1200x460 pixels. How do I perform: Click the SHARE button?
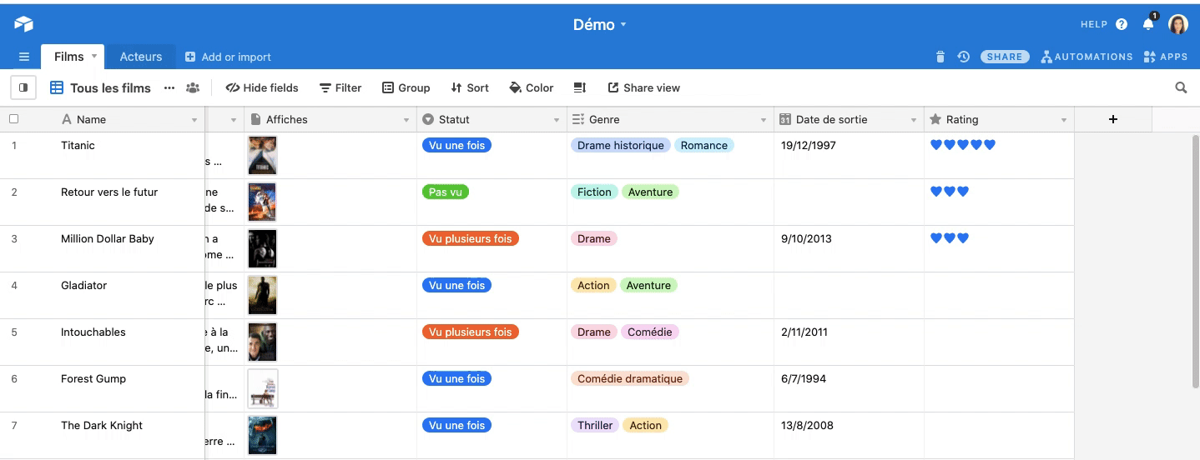(1004, 57)
